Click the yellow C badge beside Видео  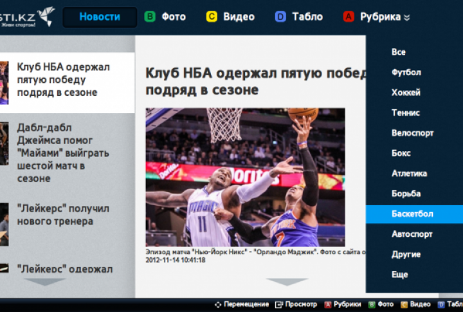(212, 17)
